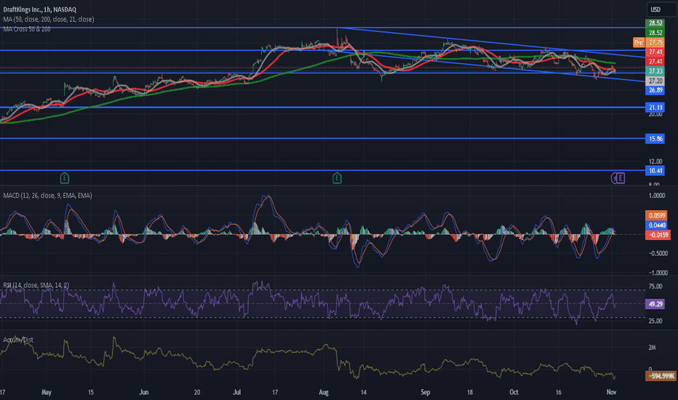Click the RSI 25.00 scale value

[x=655, y=321]
